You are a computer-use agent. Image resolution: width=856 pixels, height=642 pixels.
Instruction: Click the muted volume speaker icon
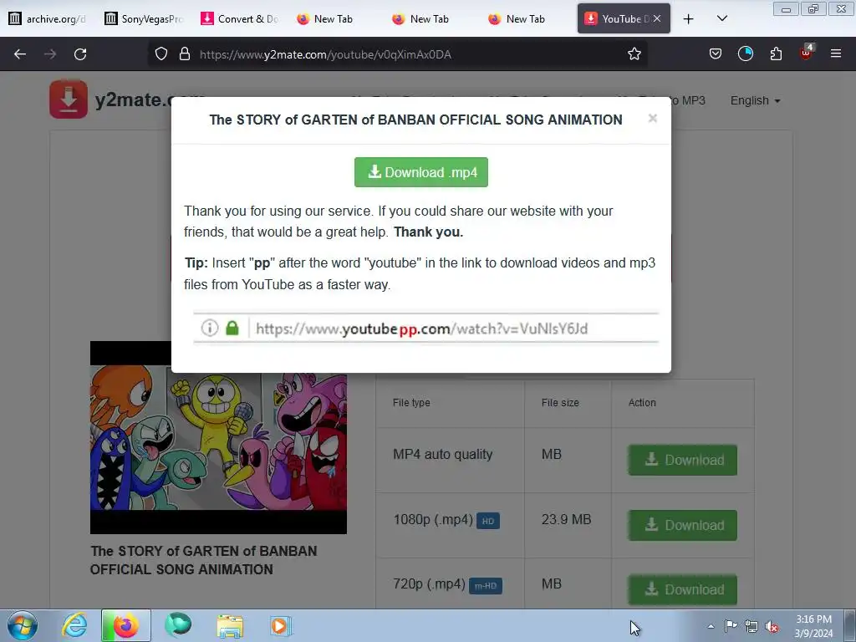click(x=772, y=626)
